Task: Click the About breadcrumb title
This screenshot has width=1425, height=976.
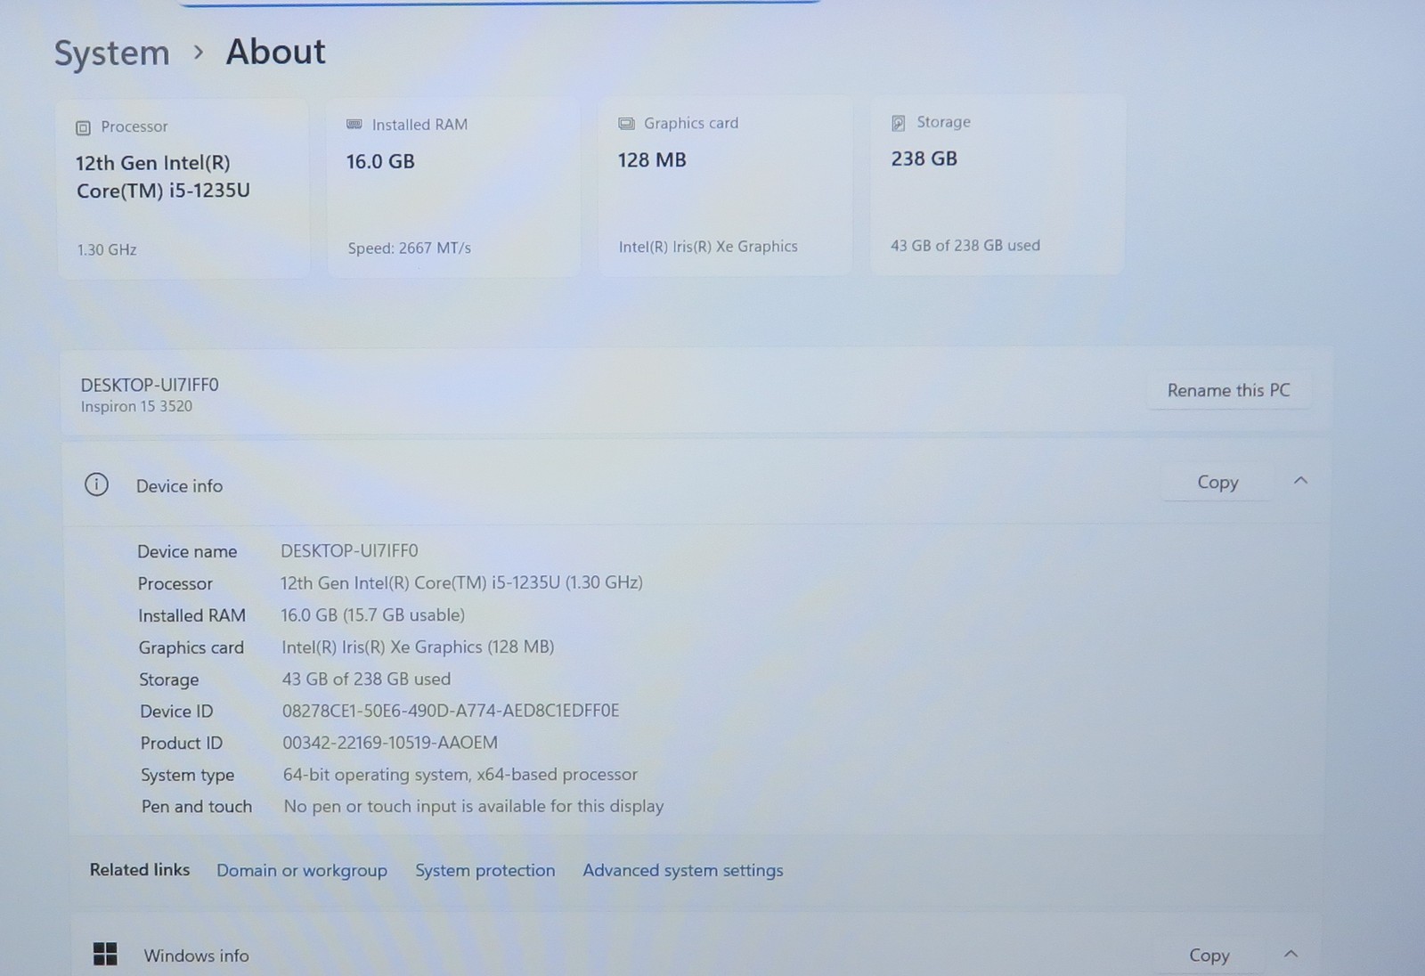Action: [276, 52]
